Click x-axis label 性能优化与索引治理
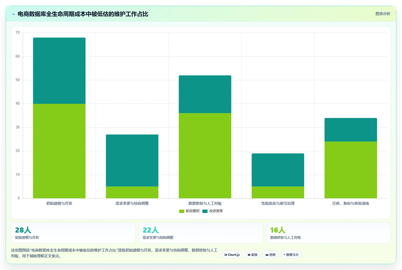Image resolution: width=402 pixels, height=270 pixels. coord(278,203)
